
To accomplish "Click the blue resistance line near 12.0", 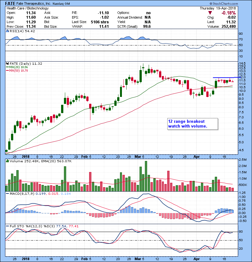I will [x=226, y=78].
